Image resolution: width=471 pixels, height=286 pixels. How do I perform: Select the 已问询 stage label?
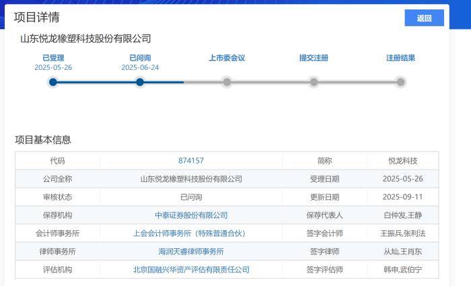pyautogui.click(x=140, y=58)
